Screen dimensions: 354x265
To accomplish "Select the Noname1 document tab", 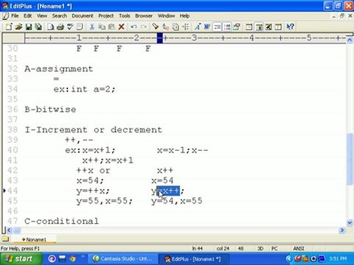I will 34,239.
